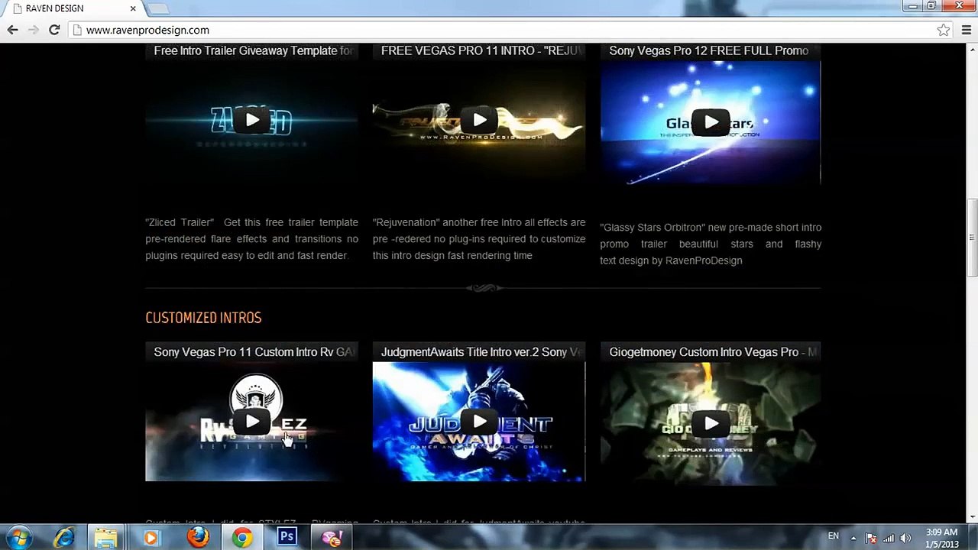Screen dimensions: 978x550
Task: Play the Giogetmoney custom intro video
Action: click(711, 424)
